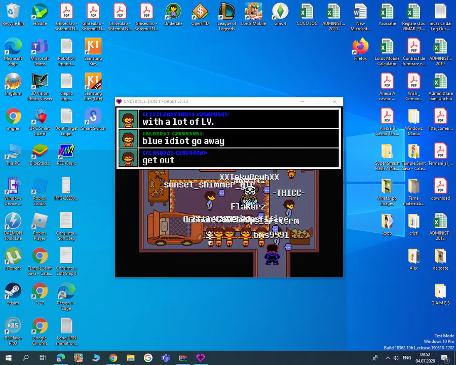Click the 'with a lot of LV.' message

point(178,122)
